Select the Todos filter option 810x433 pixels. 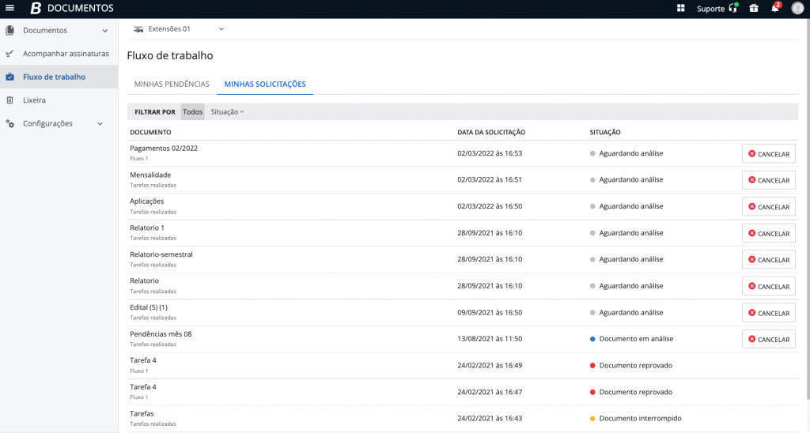(192, 112)
